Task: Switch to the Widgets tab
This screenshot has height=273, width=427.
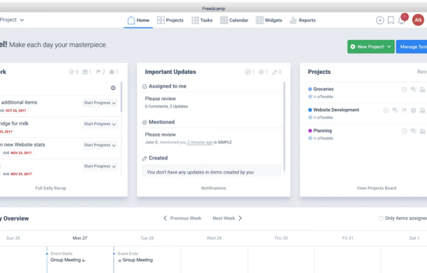Action: 269,20
